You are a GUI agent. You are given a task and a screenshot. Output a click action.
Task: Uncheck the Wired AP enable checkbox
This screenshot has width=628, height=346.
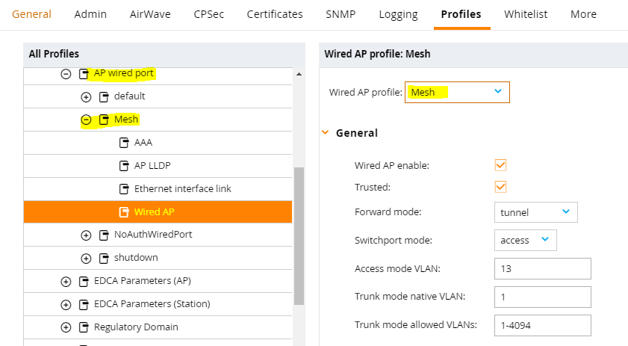point(500,165)
